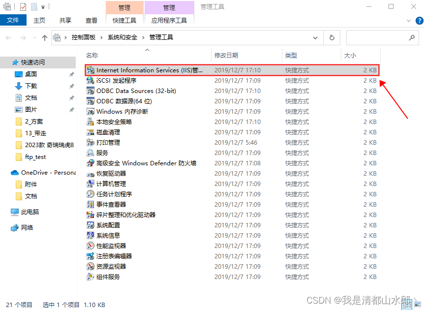The image size is (424, 310).
Task: Select the 服务 gear icon
Action: [91, 153]
